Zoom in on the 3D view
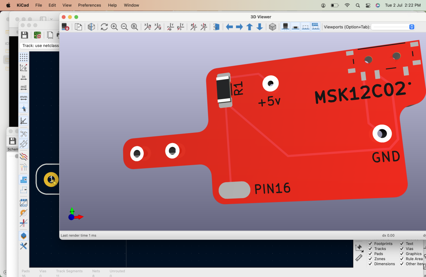The width and height of the screenshot is (426, 277). (114, 27)
